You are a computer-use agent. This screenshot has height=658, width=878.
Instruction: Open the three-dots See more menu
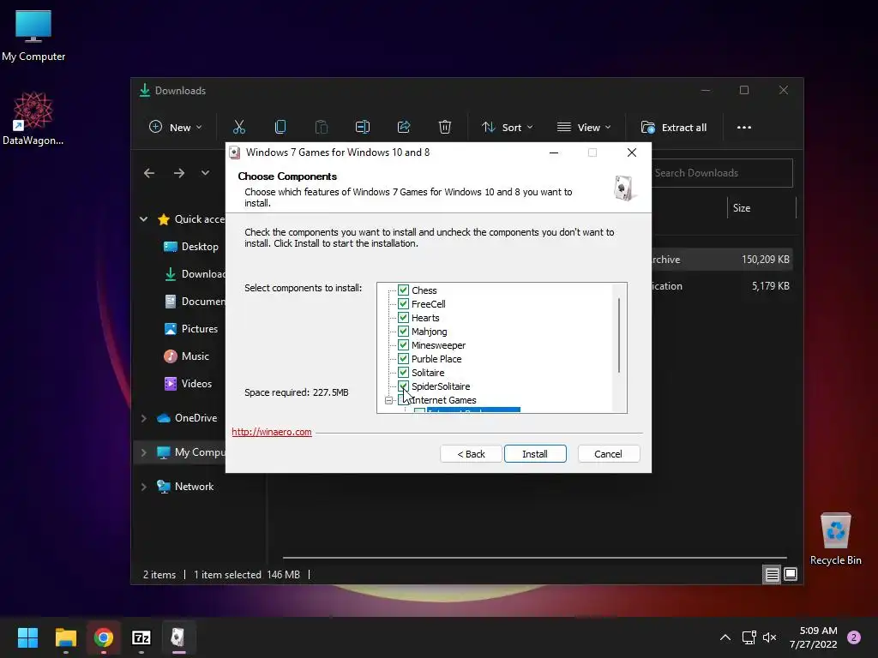(743, 128)
